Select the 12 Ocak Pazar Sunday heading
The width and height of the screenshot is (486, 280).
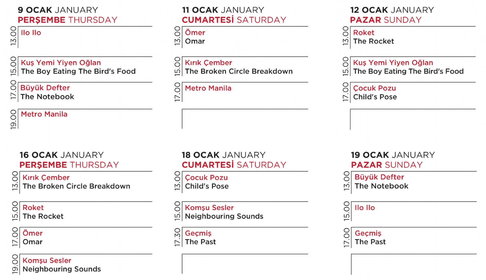click(392, 15)
